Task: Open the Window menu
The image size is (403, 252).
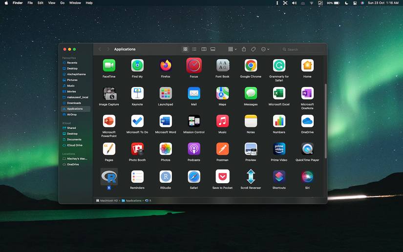Action: pos(75,3)
